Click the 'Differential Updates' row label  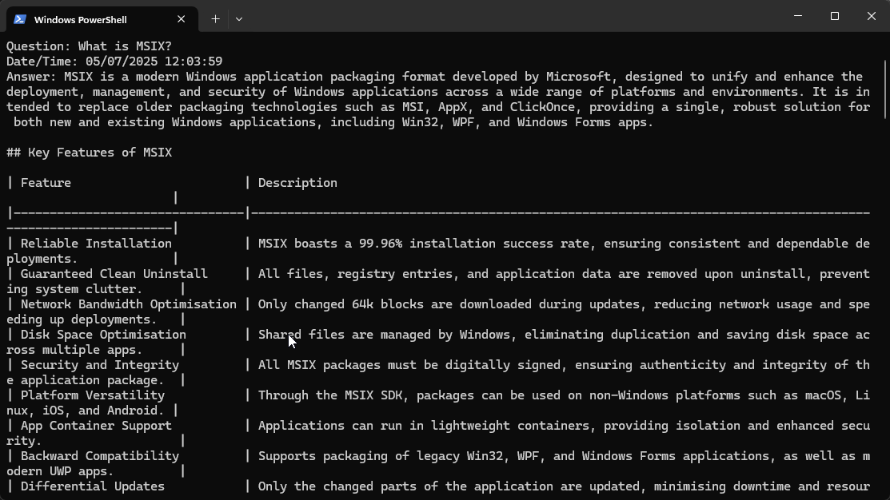[x=93, y=486]
